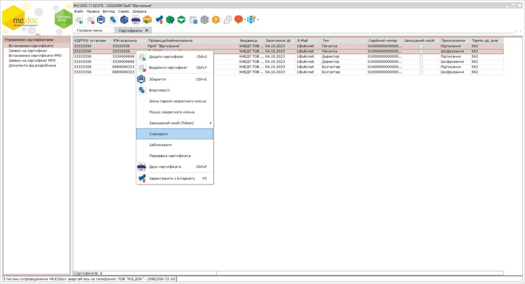Screen dimensions: 525x284
Task: Click the me.doc logo
Action: (21, 19)
